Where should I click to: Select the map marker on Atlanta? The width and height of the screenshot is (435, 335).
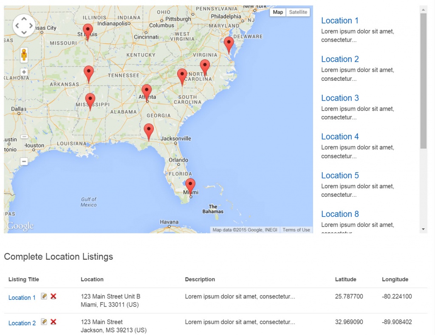pos(147,92)
